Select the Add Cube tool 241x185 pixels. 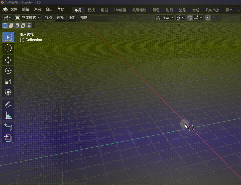[x=8, y=127]
